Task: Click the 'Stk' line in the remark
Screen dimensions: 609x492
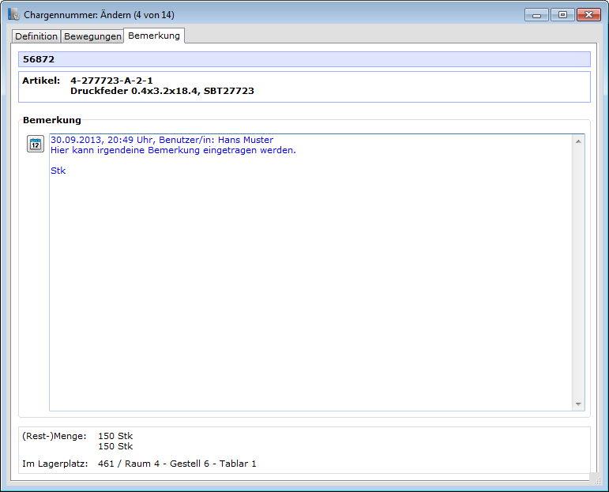Action: (x=58, y=171)
